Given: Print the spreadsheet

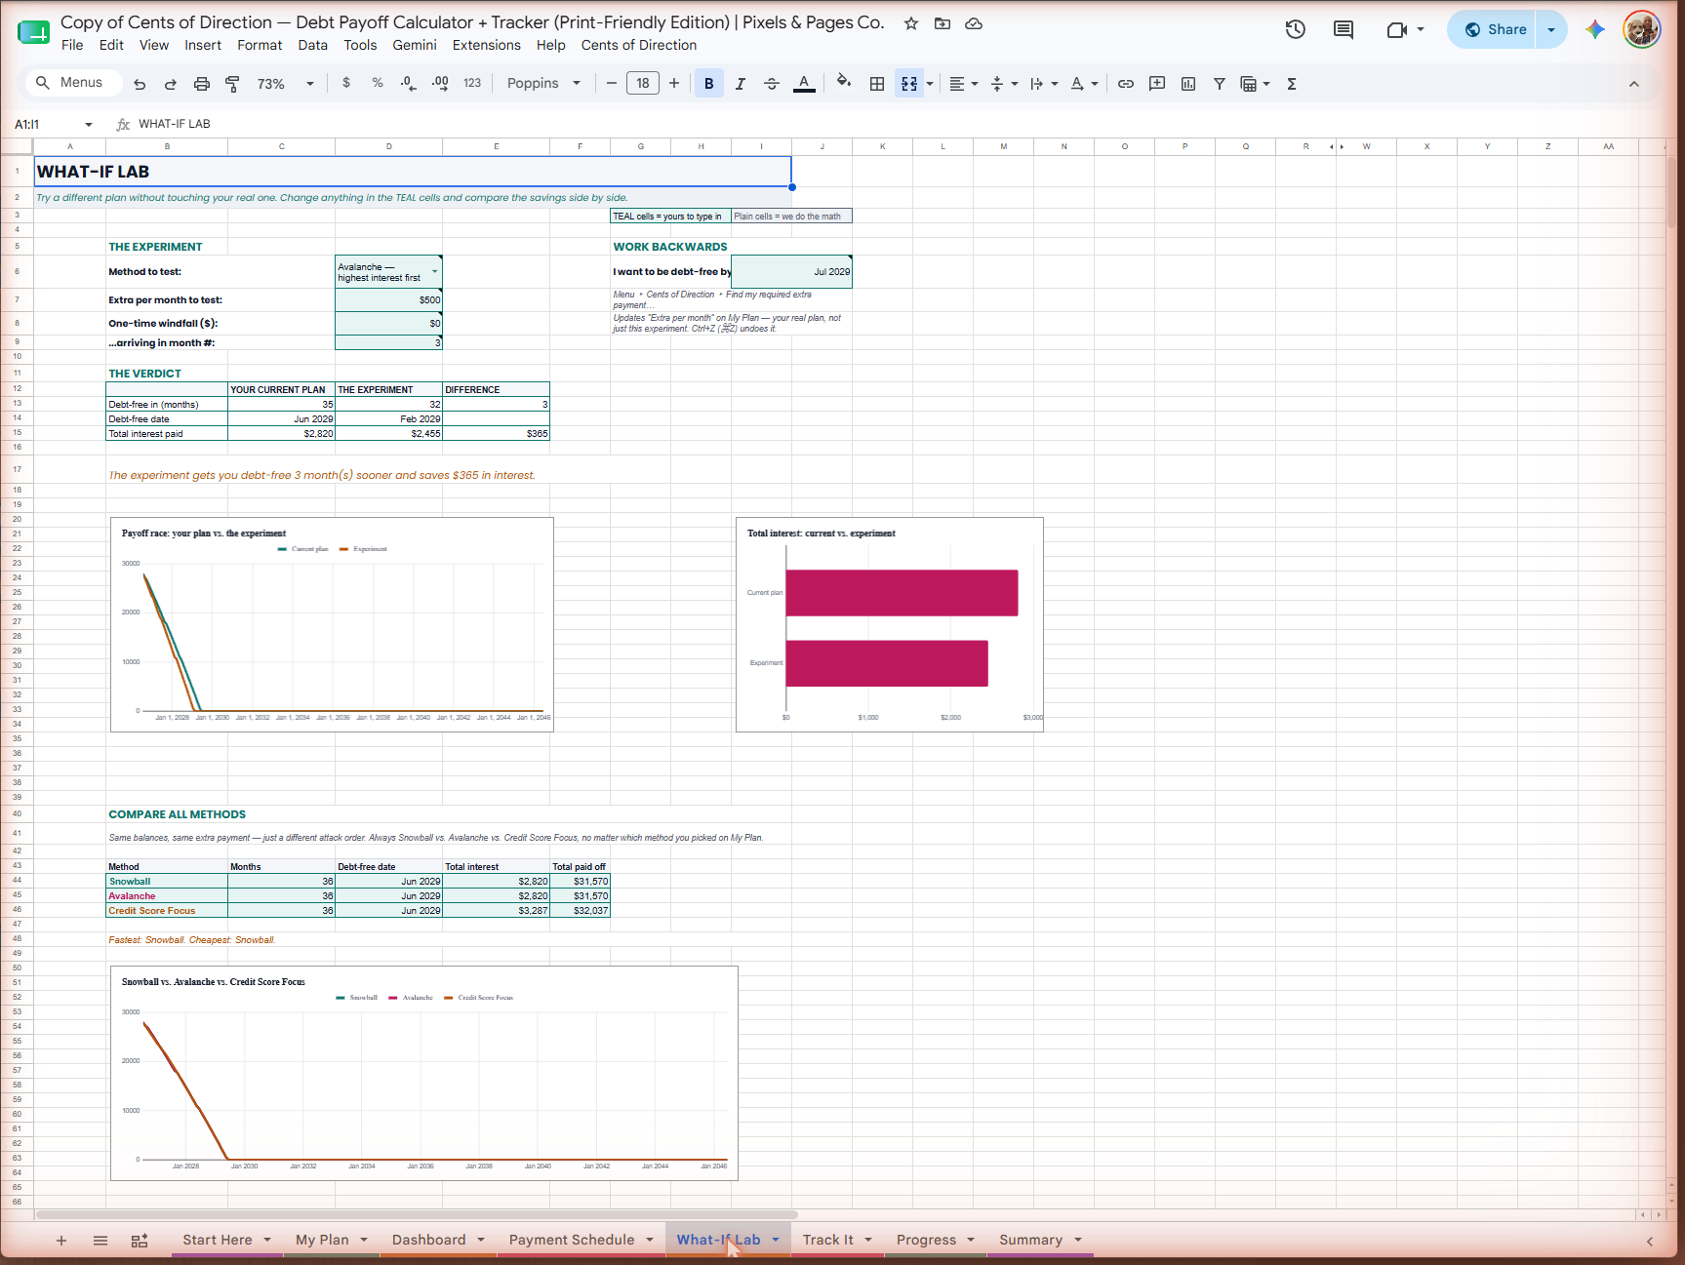Looking at the screenshot, I should pos(202,84).
